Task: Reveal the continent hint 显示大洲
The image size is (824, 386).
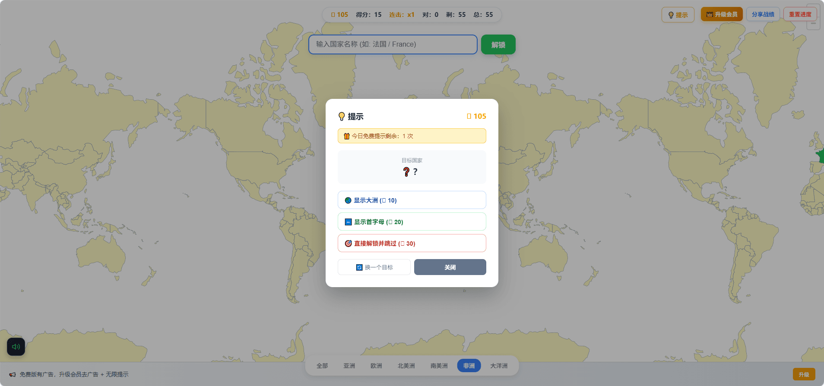Action: pos(412,200)
